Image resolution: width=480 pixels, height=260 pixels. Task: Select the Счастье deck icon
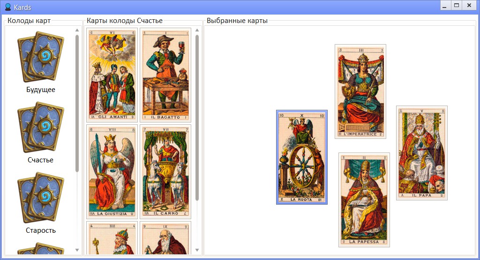pyautogui.click(x=41, y=127)
